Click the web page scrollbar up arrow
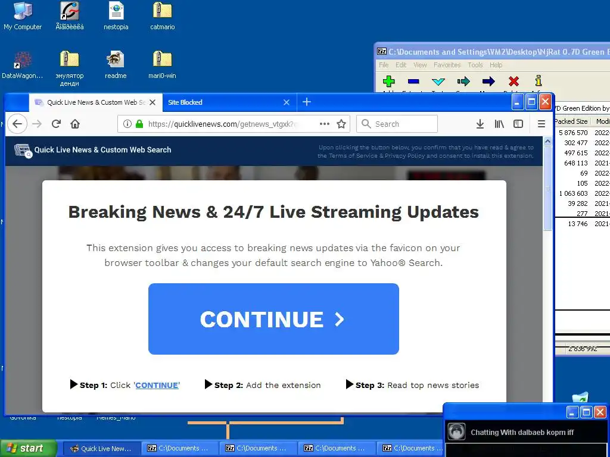 547,141
